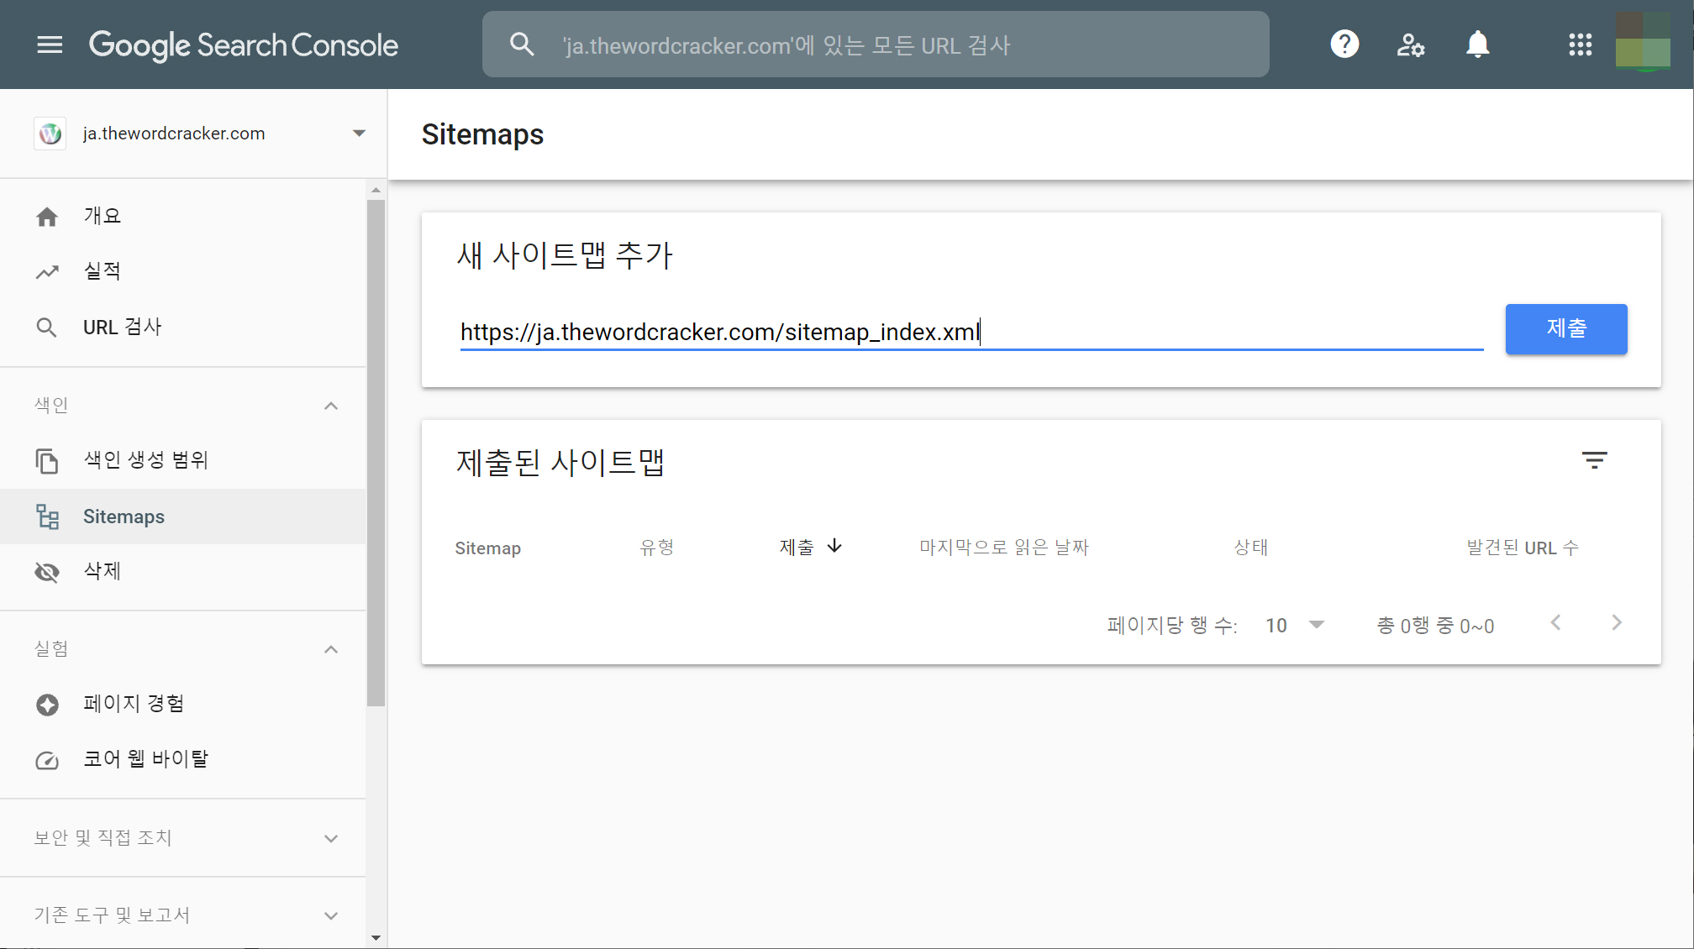
Task: Click the search magnifier icon in top bar
Action: 522,45
